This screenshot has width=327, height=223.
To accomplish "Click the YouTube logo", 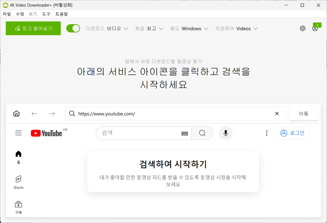I will pyautogui.click(x=46, y=133).
